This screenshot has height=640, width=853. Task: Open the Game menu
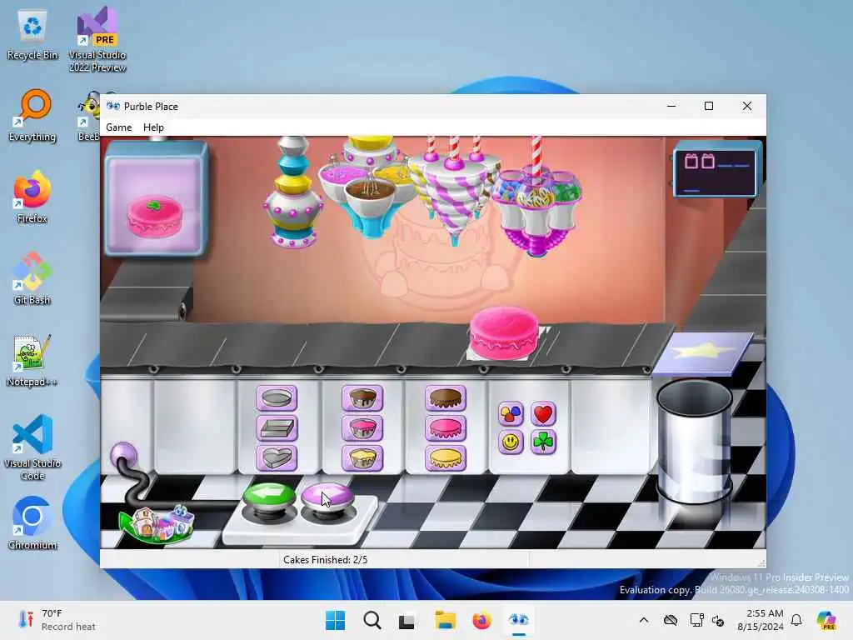(x=118, y=127)
